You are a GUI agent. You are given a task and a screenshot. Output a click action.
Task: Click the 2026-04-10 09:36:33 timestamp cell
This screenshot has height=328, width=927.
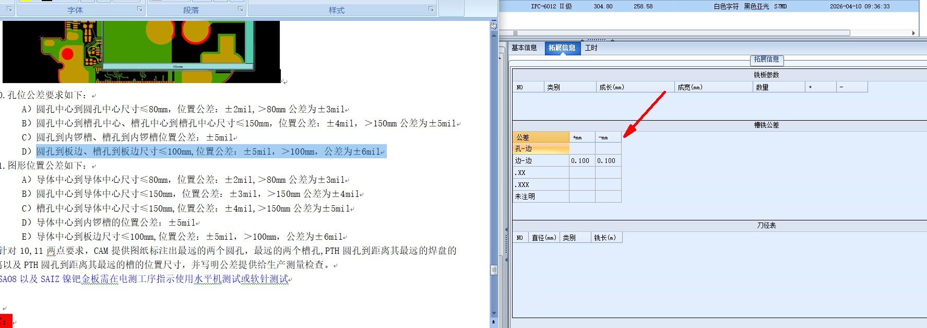tap(860, 6)
